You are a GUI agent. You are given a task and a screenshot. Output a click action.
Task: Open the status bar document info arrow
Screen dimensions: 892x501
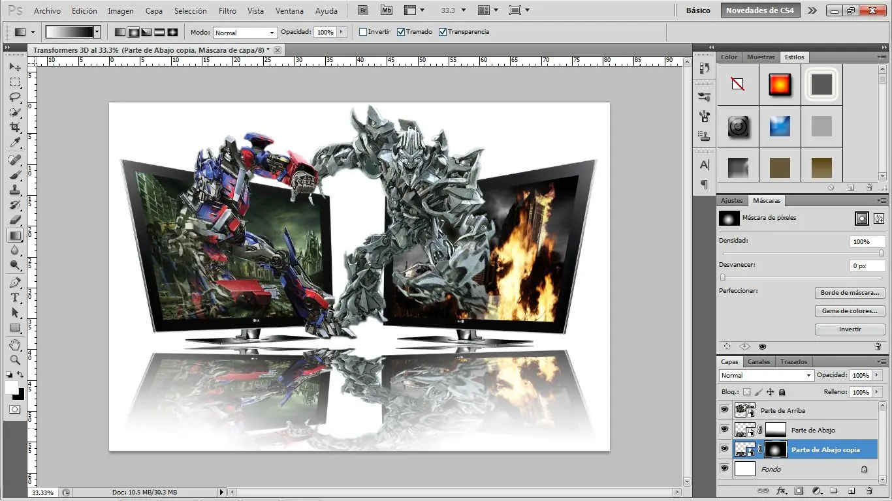click(221, 493)
